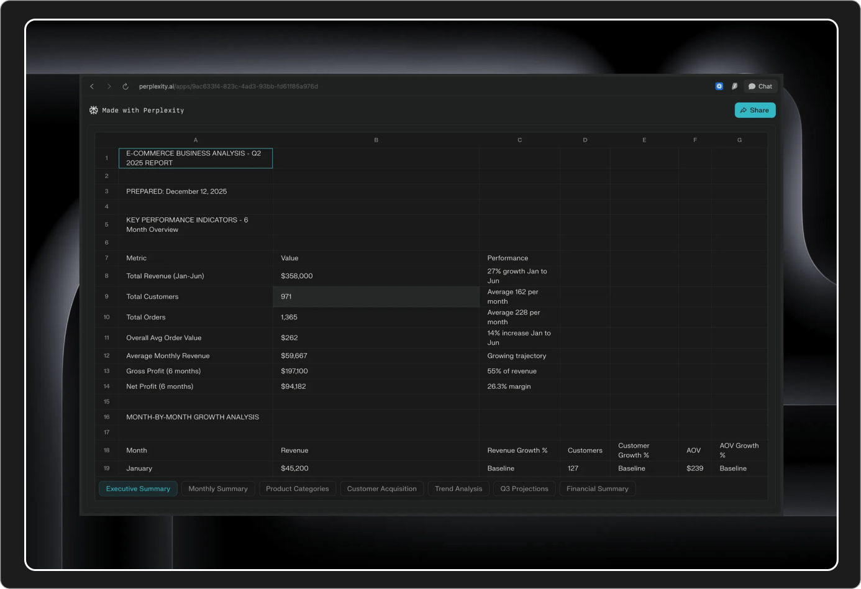This screenshot has height=589, width=861.
Task: Select row 8 header number
Action: click(x=107, y=276)
